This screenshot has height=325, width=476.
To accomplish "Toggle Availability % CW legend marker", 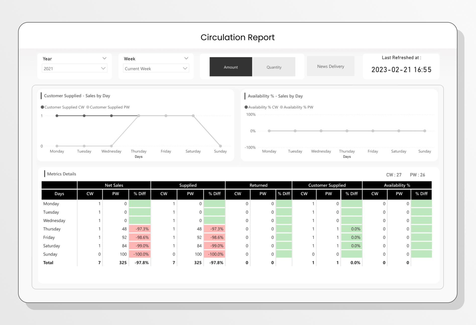I will (246, 107).
